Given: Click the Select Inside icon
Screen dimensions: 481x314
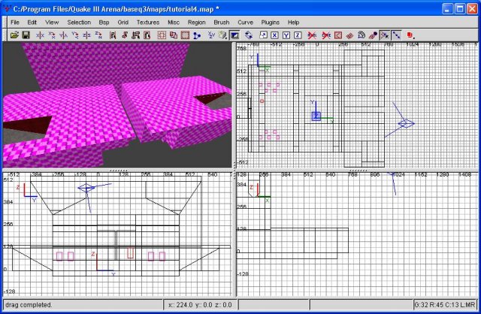Looking at the screenshot, I should [147, 35].
